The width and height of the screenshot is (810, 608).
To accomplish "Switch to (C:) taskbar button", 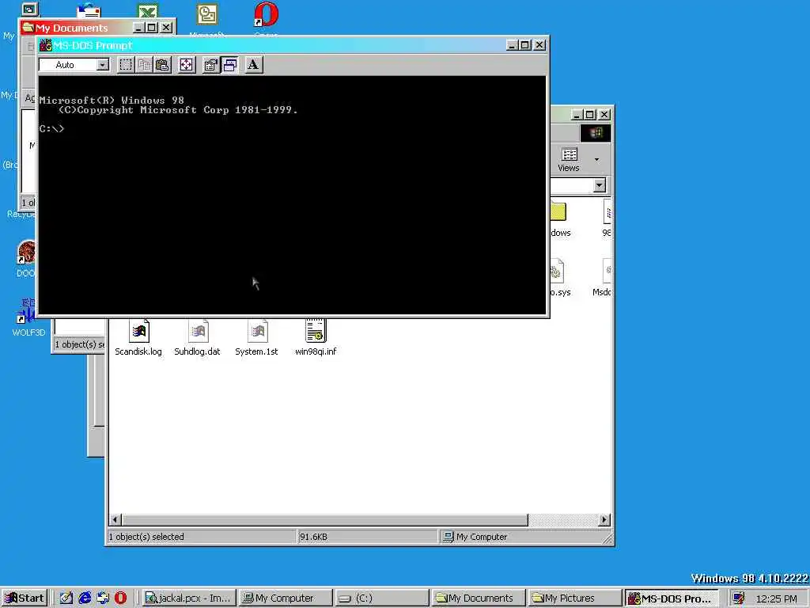I will coord(382,598).
